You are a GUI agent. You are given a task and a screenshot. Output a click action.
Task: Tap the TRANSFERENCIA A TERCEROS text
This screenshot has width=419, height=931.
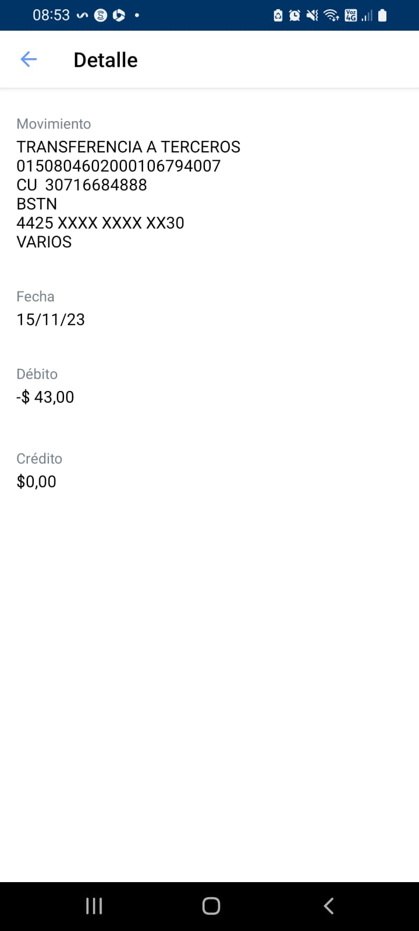(x=128, y=147)
